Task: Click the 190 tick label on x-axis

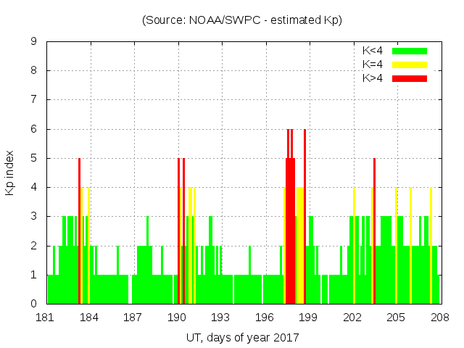Action: point(177,318)
